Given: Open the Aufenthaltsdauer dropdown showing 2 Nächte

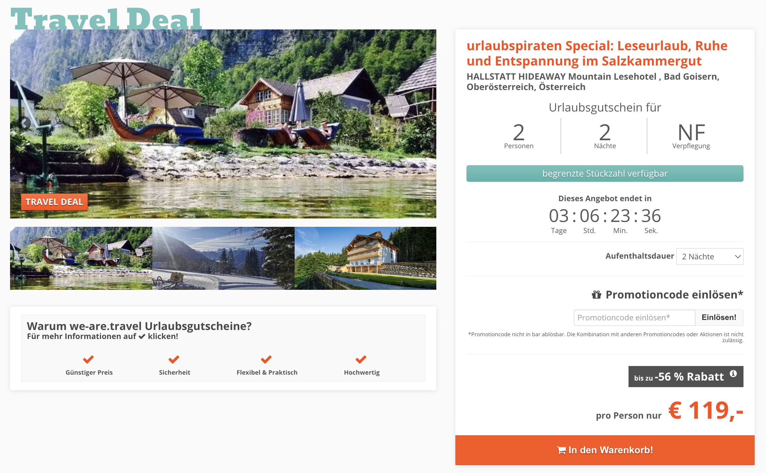Looking at the screenshot, I should pyautogui.click(x=710, y=257).
